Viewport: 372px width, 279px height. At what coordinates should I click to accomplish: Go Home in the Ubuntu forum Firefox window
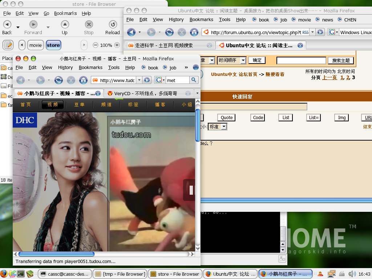(x=194, y=32)
